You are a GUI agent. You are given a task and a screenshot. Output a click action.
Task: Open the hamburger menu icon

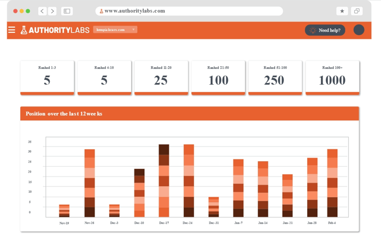coord(11,30)
